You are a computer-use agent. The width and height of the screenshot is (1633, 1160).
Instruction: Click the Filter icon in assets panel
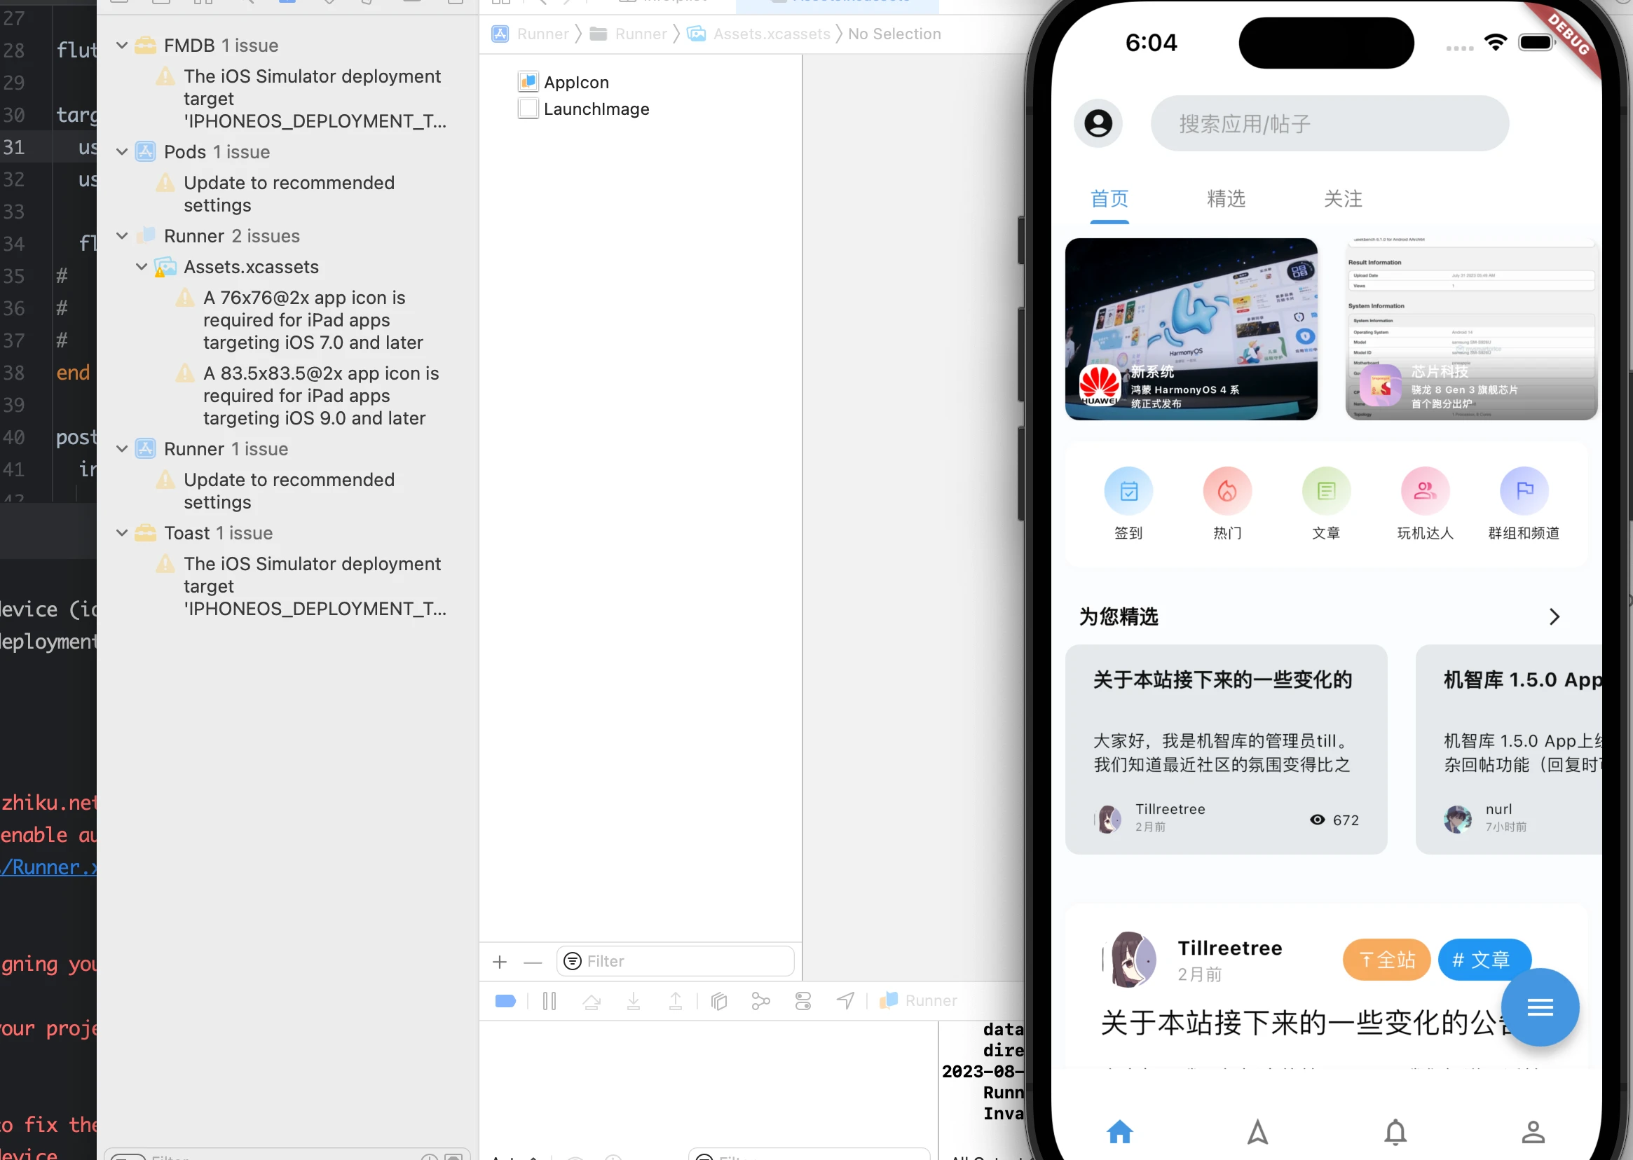pos(573,960)
